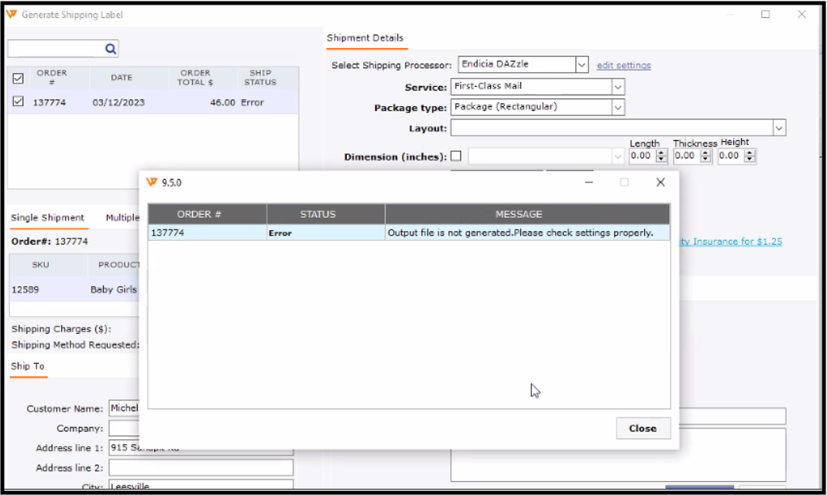The width and height of the screenshot is (827, 495).
Task: Open the Package type dropdown
Action: 618,108
